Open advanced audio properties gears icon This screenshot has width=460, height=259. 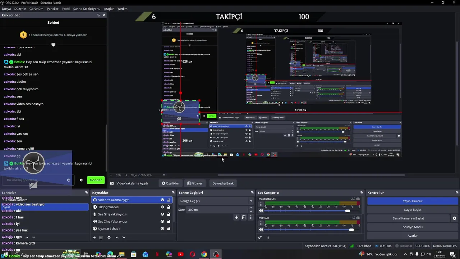pyautogui.click(x=260, y=237)
